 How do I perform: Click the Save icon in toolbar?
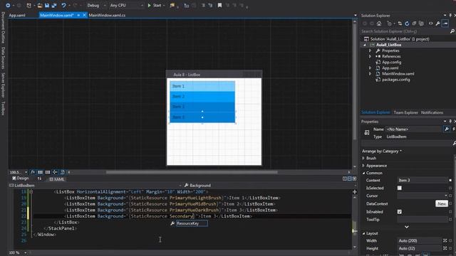(x=47, y=5)
